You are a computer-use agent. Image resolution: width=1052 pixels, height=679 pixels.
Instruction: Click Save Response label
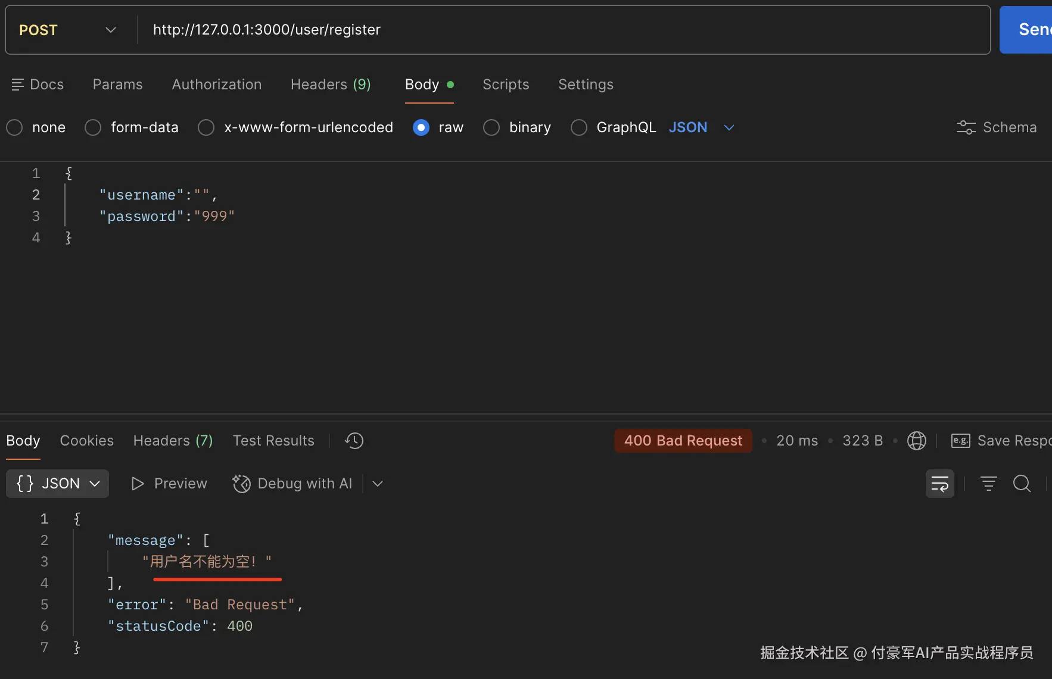(x=1014, y=441)
